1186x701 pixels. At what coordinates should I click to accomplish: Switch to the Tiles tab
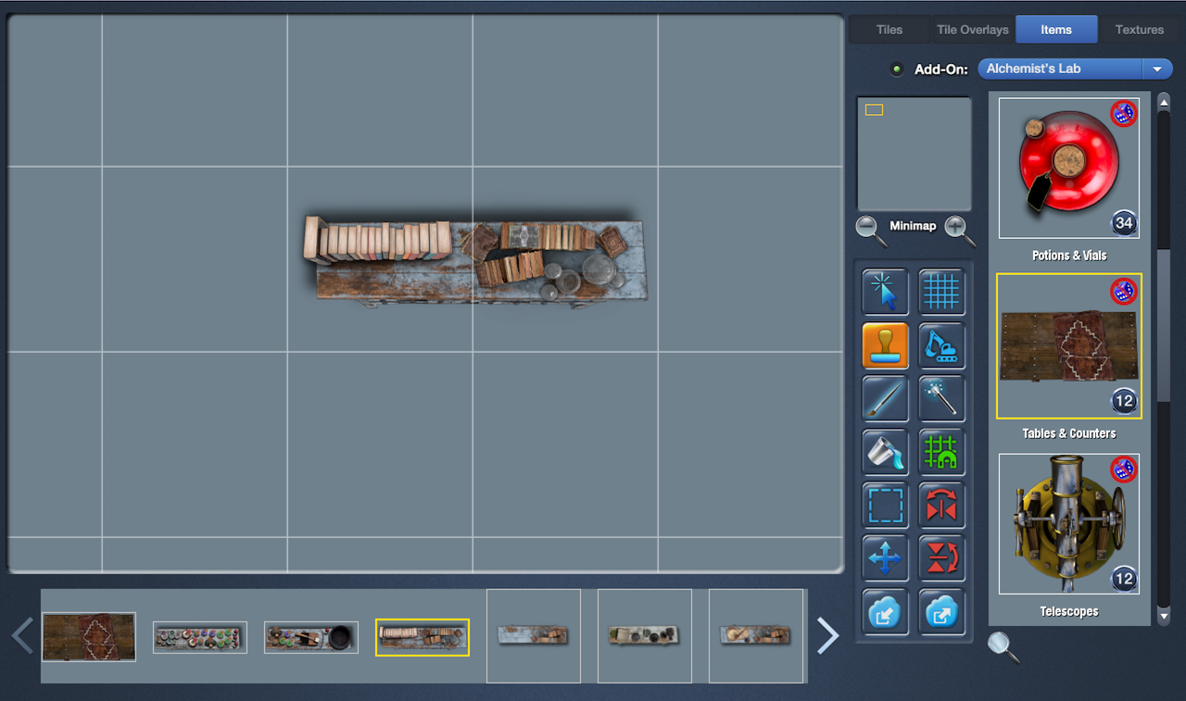889,30
